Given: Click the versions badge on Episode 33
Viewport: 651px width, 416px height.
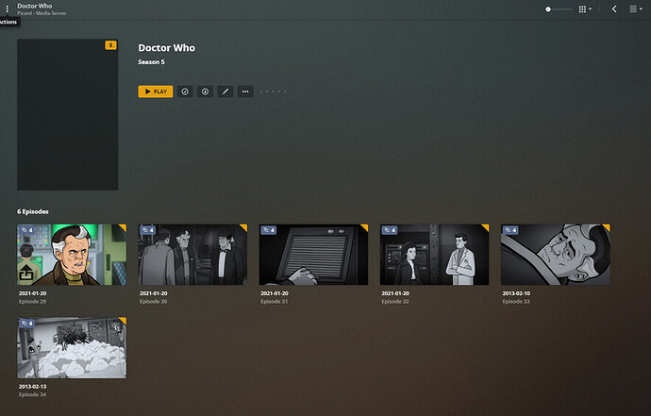Looking at the screenshot, I should (510, 230).
